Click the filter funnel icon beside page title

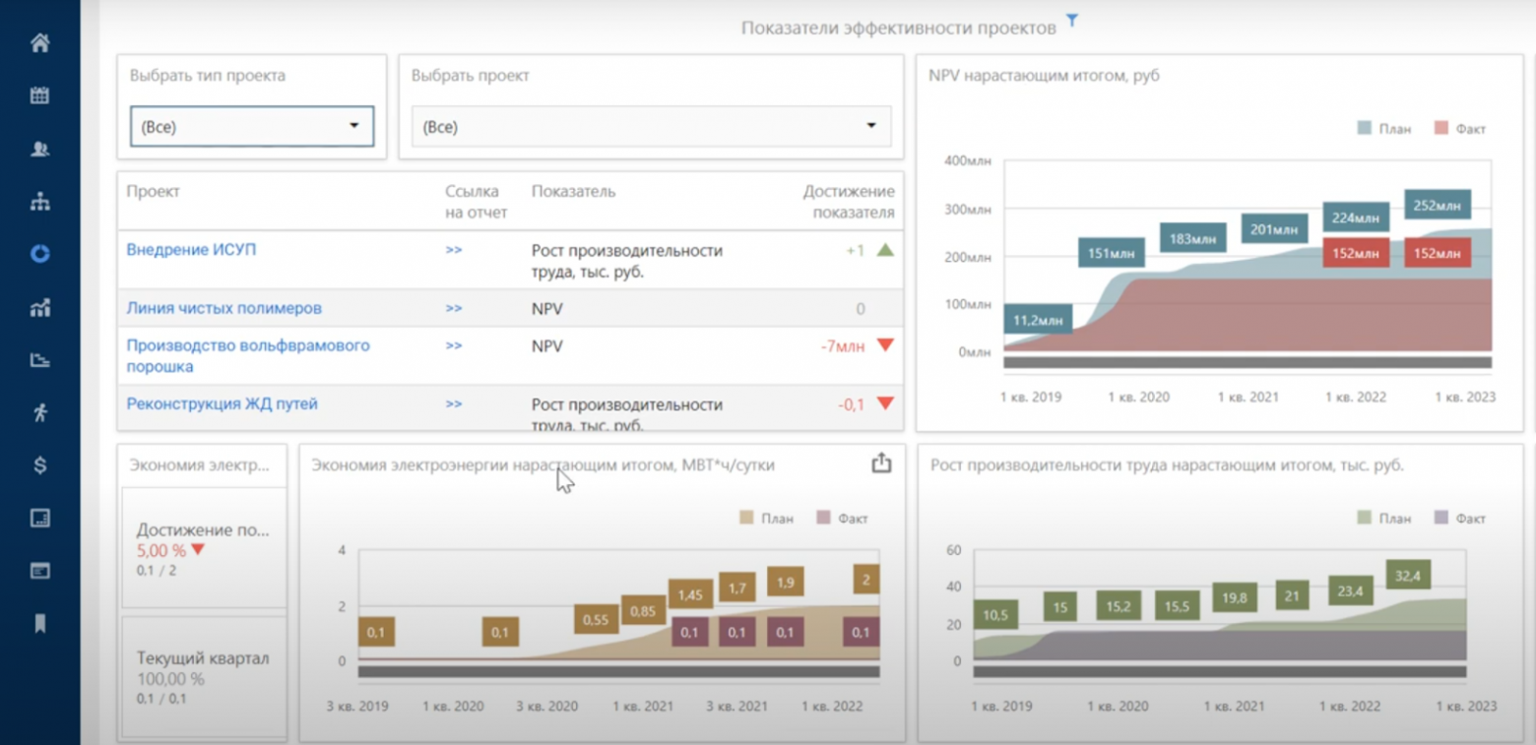(x=1072, y=21)
